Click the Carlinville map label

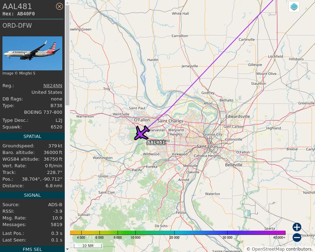coord(246,40)
